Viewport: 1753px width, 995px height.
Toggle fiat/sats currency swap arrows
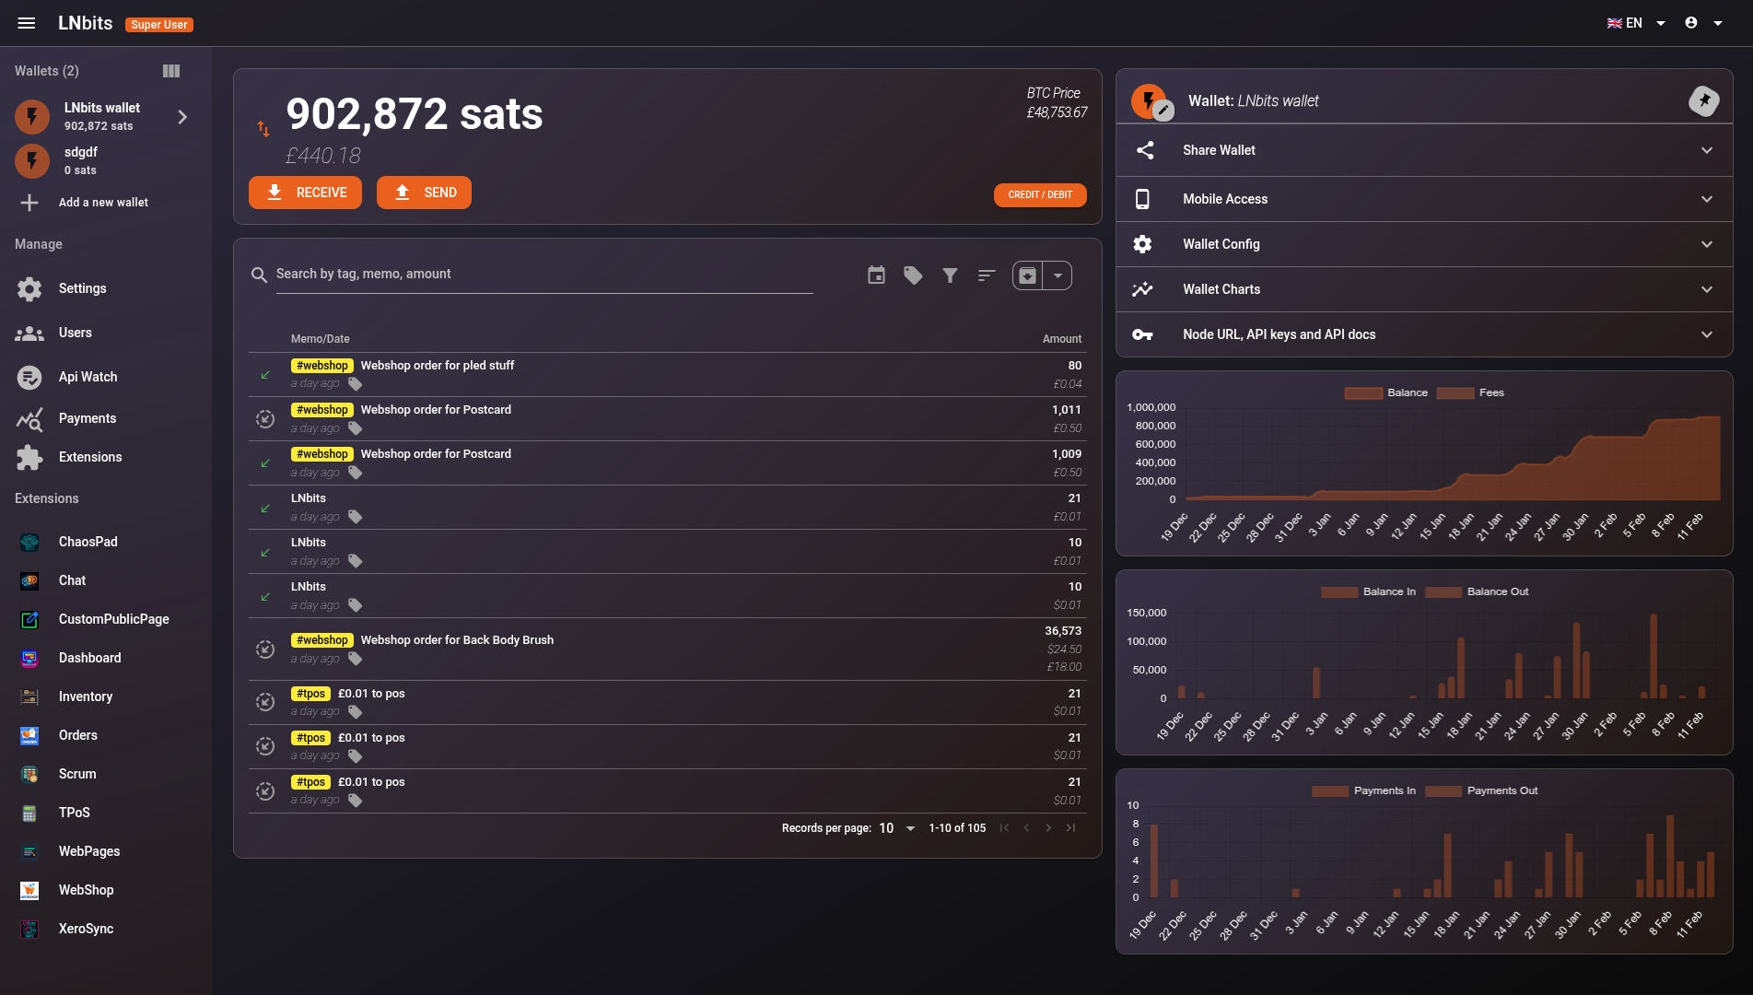coord(263,129)
